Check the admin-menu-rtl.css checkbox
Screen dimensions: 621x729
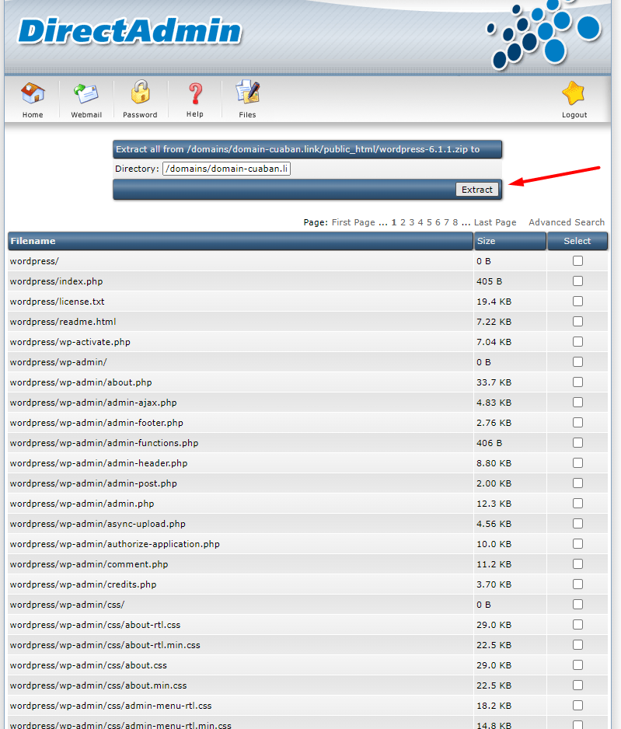pyautogui.click(x=577, y=706)
